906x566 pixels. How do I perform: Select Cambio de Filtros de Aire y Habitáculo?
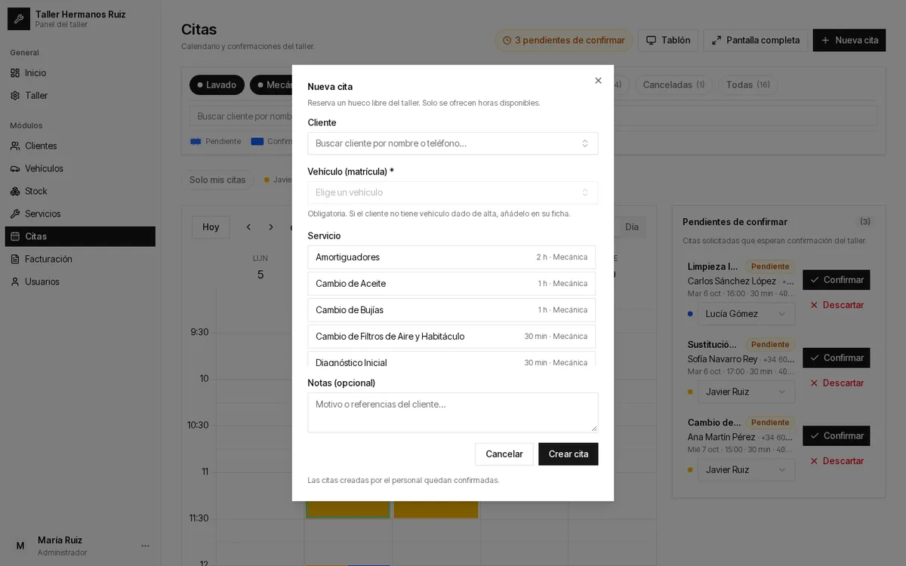tap(451, 337)
